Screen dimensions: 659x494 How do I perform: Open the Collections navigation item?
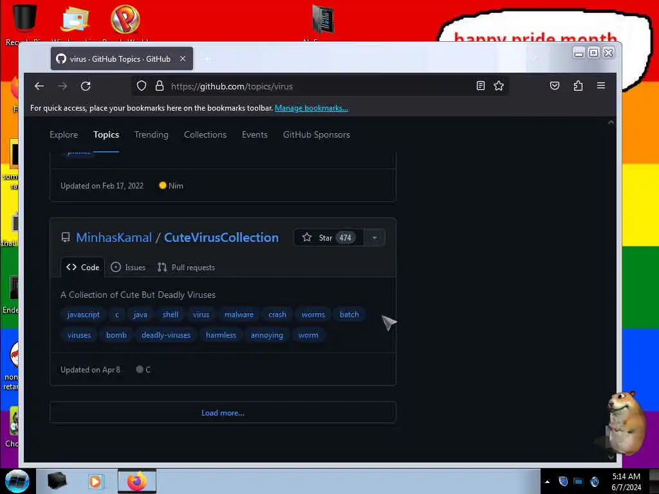pos(205,134)
